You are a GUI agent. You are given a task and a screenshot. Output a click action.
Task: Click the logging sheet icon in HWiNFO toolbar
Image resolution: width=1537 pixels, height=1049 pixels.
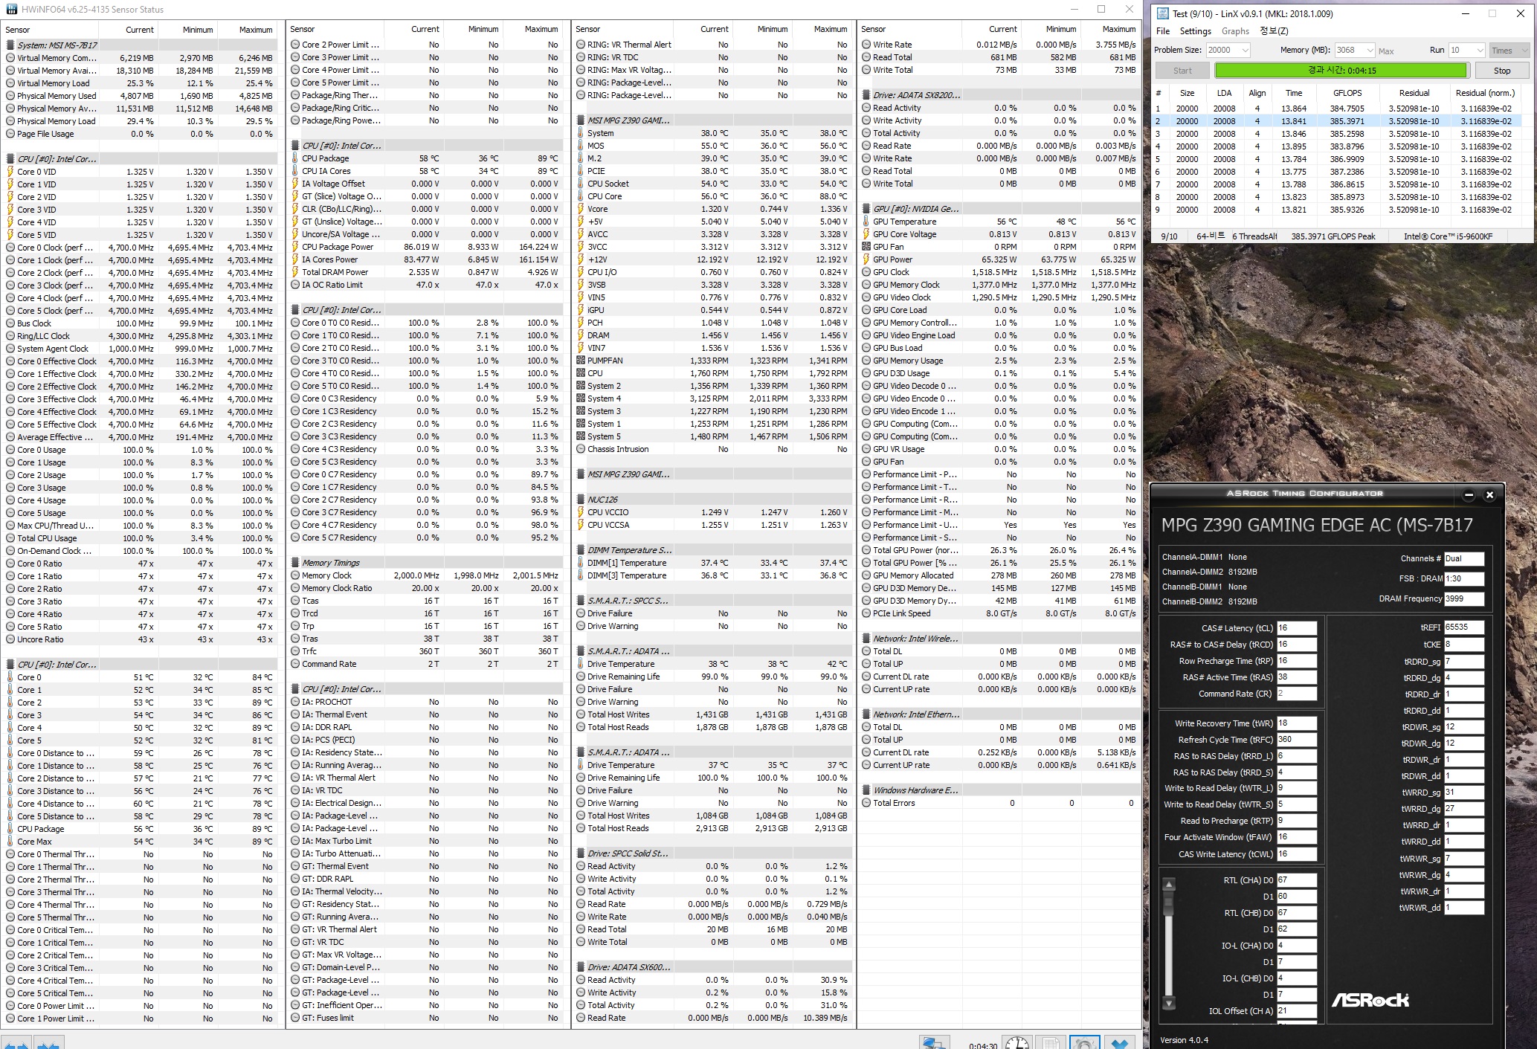click(x=1051, y=1043)
